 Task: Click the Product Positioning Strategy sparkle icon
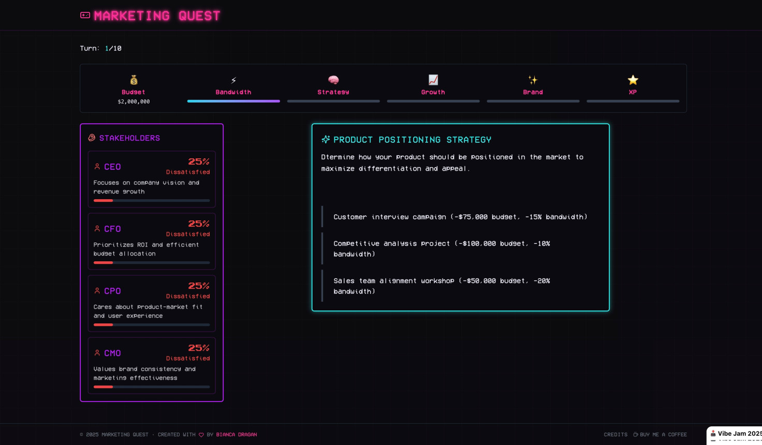pyautogui.click(x=326, y=139)
